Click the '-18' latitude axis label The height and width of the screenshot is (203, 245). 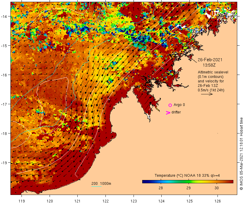pyautogui.click(x=4, y=133)
